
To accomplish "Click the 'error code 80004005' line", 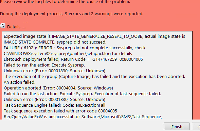I will 60,111.
